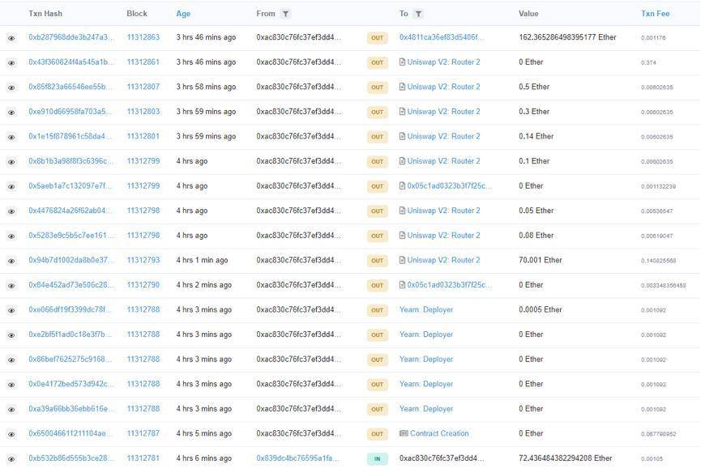Preview transaction 0x5aeb1a7c132097e7f via eye icon
Image resolution: width=701 pixels, height=473 pixels.
[x=11, y=187]
